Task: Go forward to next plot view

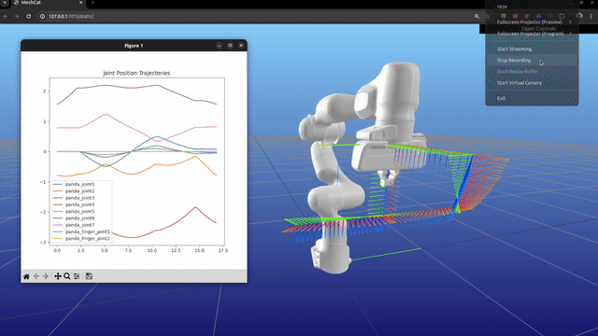Action: [46, 276]
